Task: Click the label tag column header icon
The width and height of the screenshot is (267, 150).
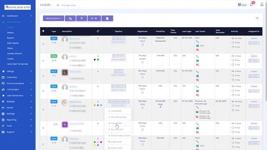Action: click(98, 31)
